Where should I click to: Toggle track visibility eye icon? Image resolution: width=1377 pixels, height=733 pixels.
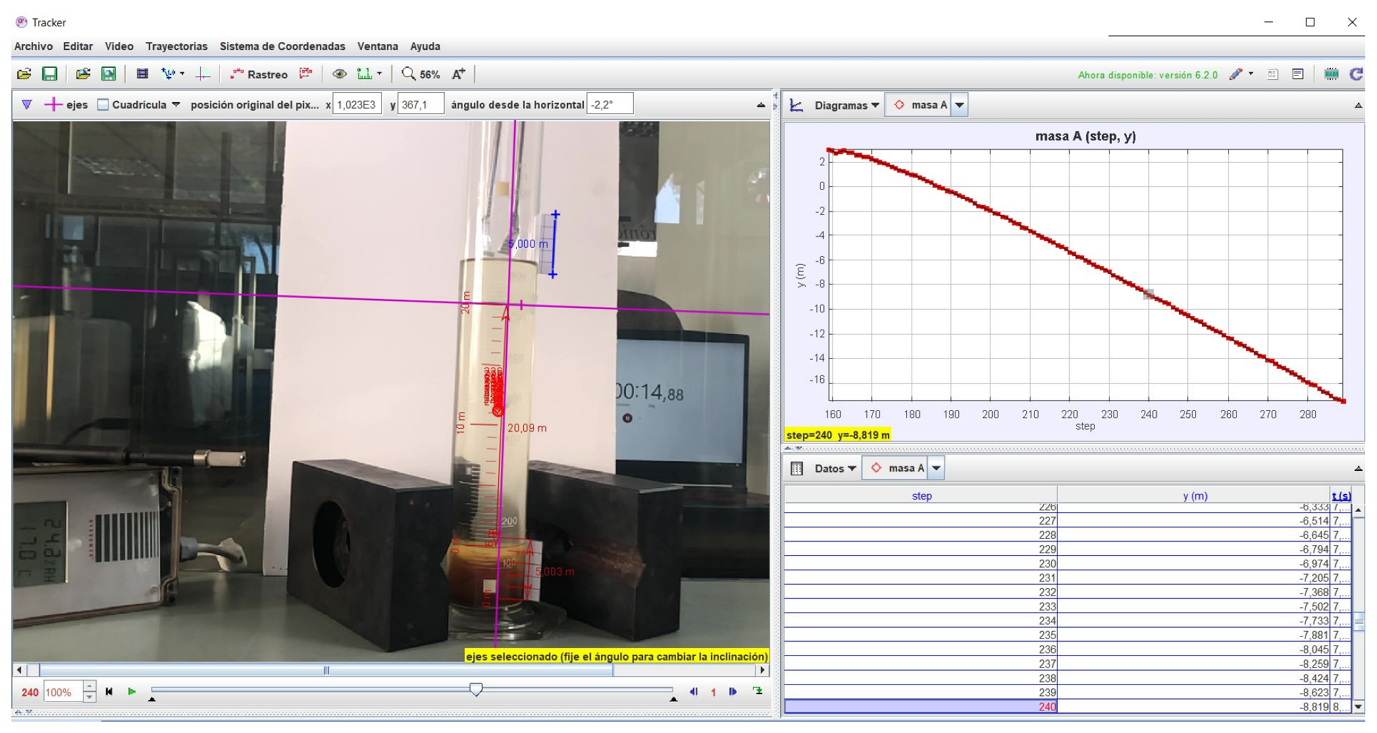[x=340, y=74]
